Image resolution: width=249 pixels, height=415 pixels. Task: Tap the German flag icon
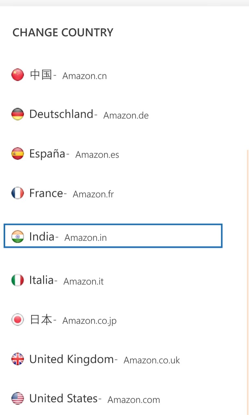[18, 114]
